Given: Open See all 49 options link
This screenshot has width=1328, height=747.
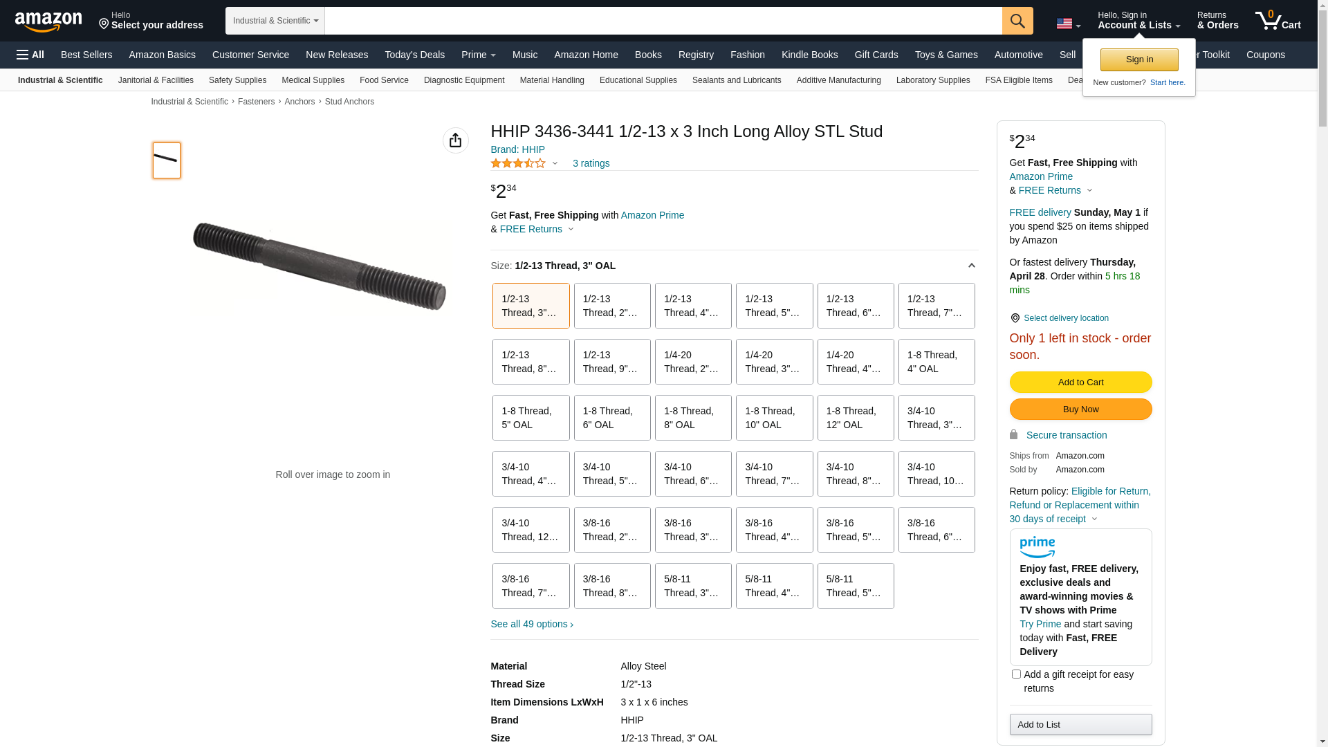Looking at the screenshot, I should click(532, 624).
